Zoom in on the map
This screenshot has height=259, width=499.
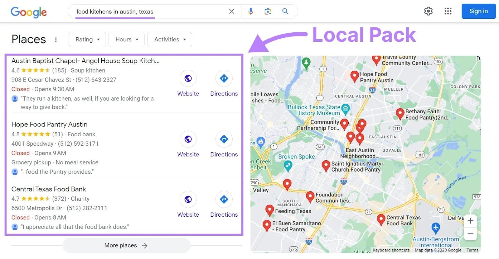(x=470, y=221)
